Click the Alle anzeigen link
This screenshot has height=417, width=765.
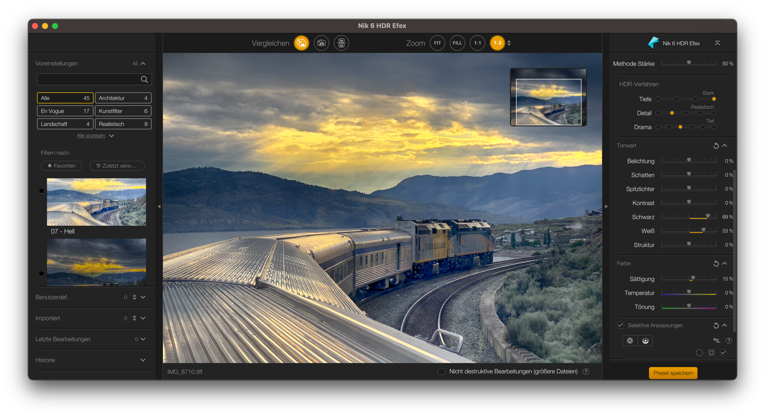coord(91,136)
